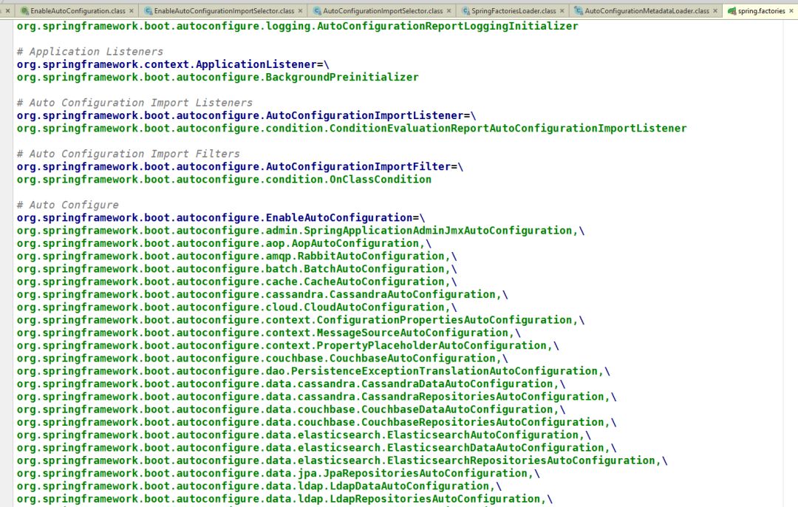Close the EnableAutoConfigurationImportSelector.class tab

click(300, 10)
